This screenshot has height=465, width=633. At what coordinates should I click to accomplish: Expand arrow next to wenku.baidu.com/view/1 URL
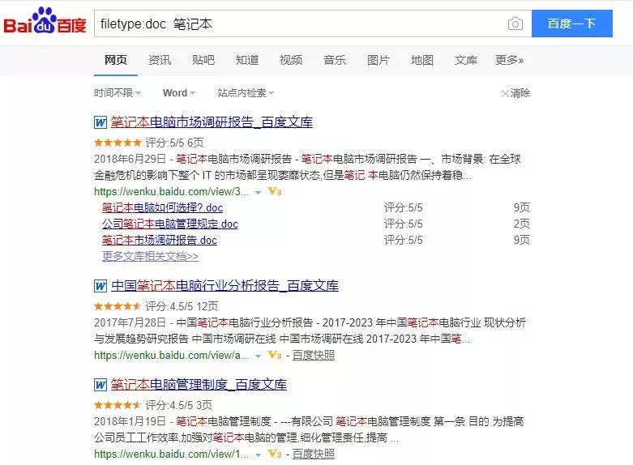pos(259,455)
